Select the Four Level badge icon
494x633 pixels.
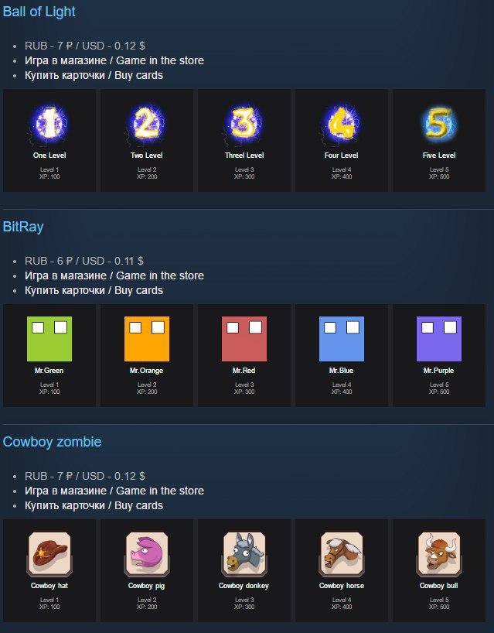pos(342,124)
